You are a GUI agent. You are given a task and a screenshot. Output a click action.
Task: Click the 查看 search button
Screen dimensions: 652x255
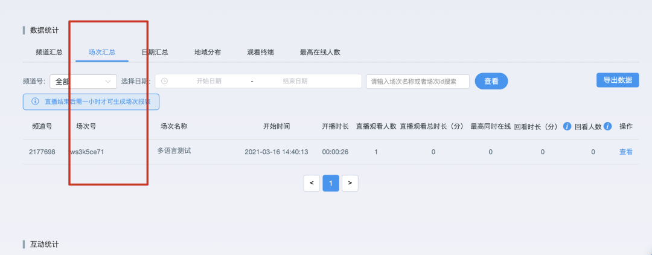click(491, 81)
